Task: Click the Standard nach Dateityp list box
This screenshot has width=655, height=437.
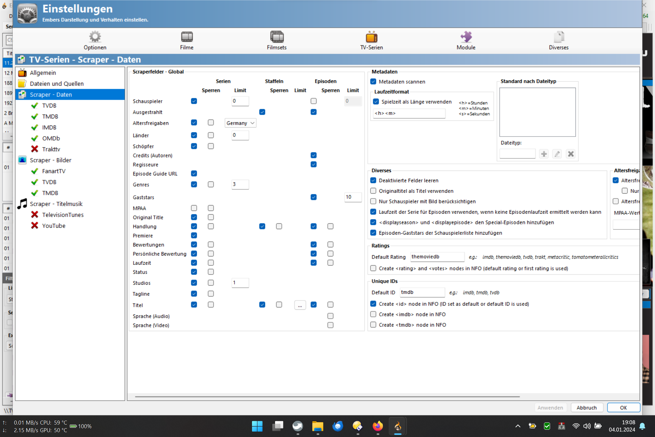Action: click(x=537, y=112)
